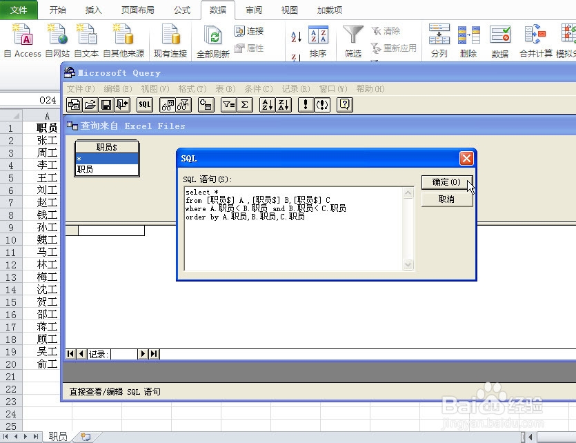Click Refresh All (全部刷新) icon
The height and width of the screenshot is (443, 576).
(212, 41)
